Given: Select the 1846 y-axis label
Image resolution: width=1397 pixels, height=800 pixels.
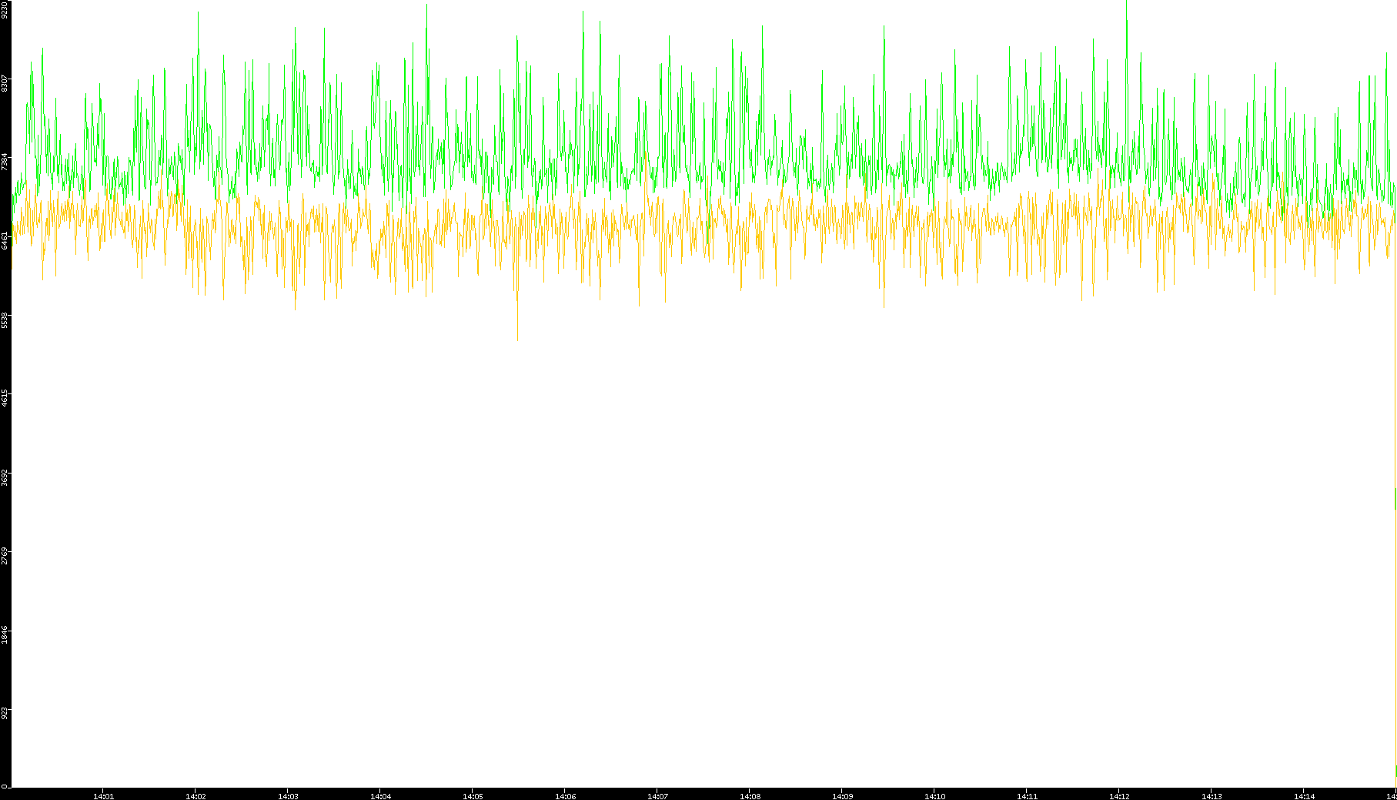Looking at the screenshot, I should 5,634.
